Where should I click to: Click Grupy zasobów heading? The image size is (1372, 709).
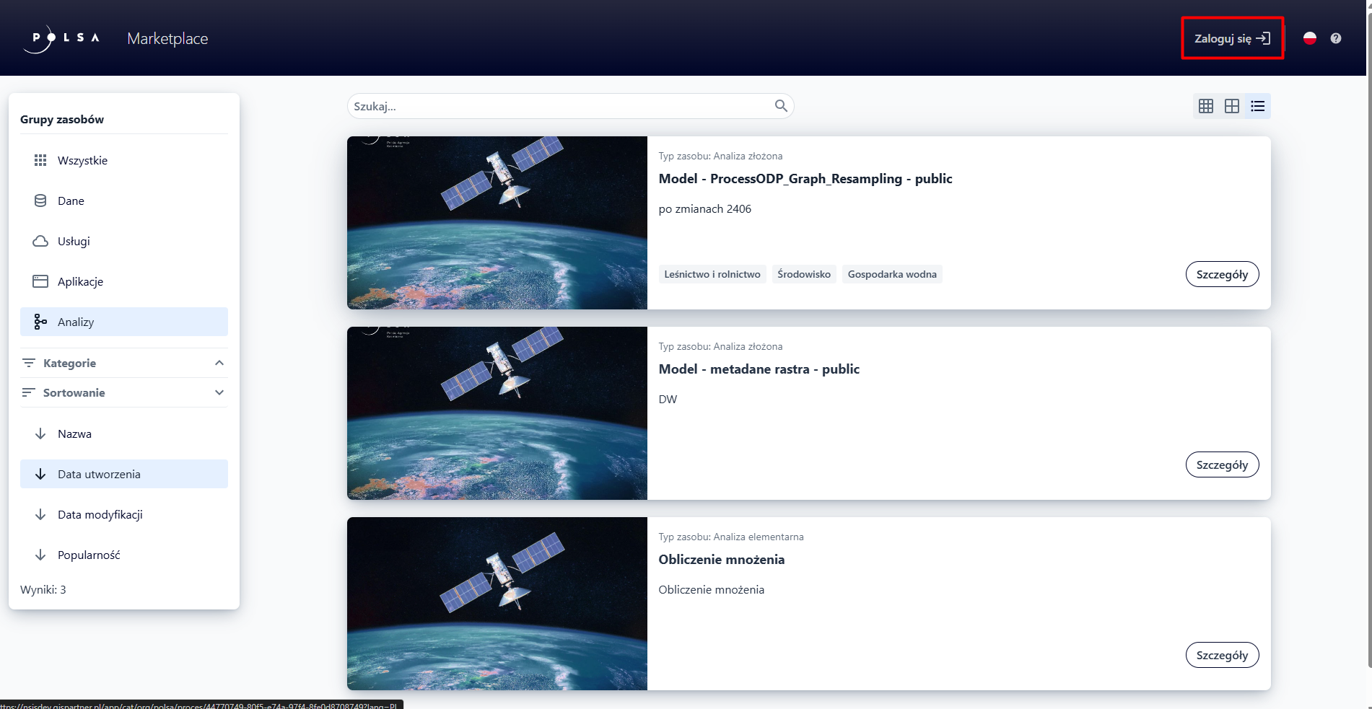pos(62,119)
